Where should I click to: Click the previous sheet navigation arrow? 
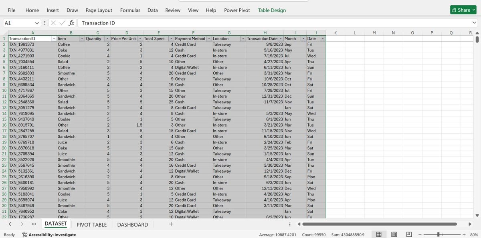click(10, 224)
